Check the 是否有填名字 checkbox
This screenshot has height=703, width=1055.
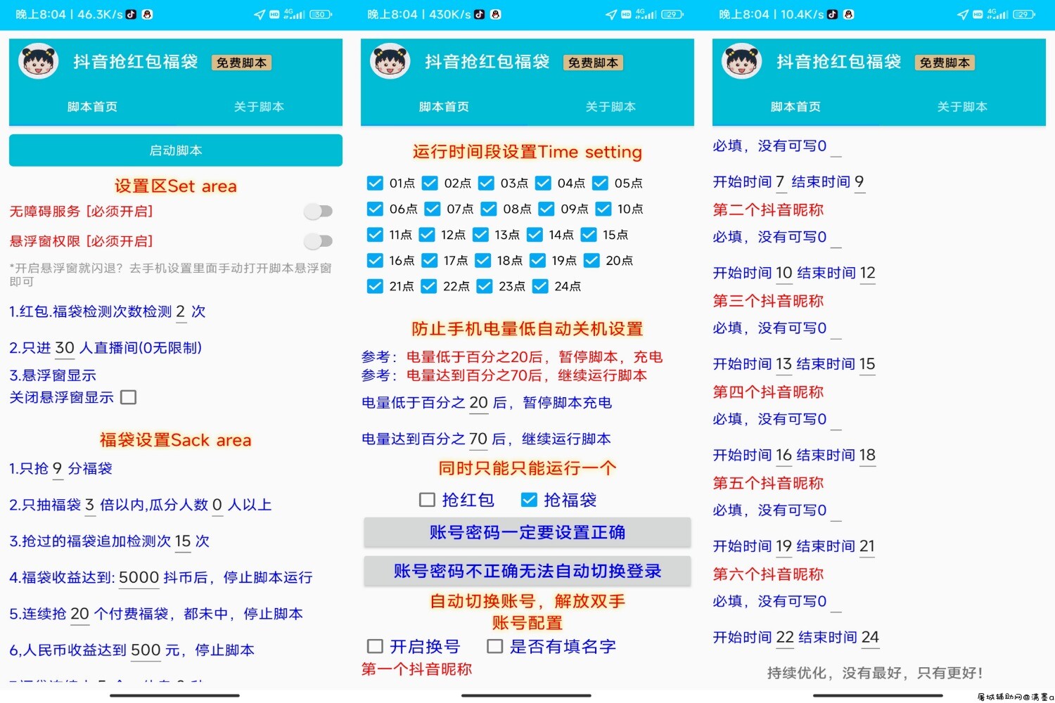[x=495, y=646]
